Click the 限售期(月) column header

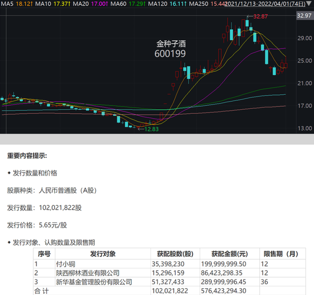(283, 254)
